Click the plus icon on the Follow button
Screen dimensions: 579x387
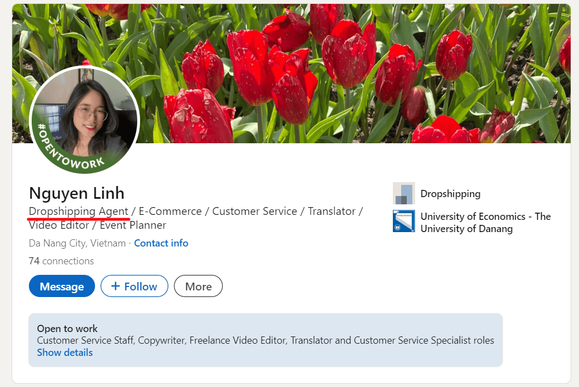116,286
